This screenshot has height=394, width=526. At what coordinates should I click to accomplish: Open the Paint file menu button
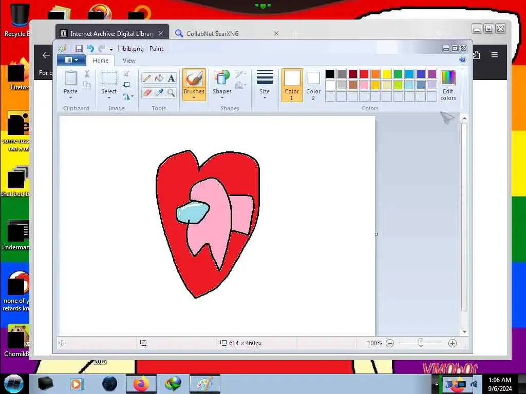pyautogui.click(x=71, y=60)
